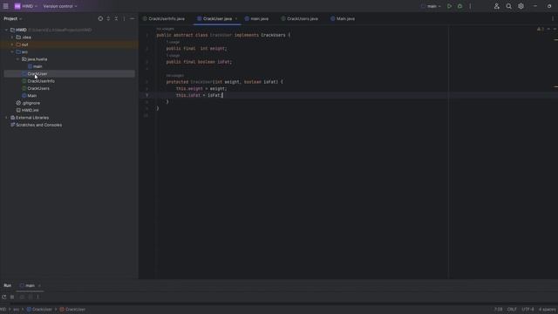Switch to main.java editor tab
The image size is (558, 314).
[256, 18]
